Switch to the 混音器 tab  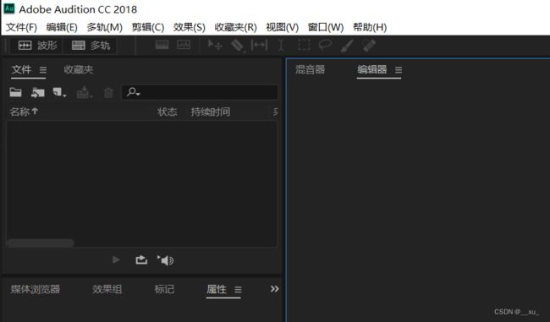[x=310, y=70]
